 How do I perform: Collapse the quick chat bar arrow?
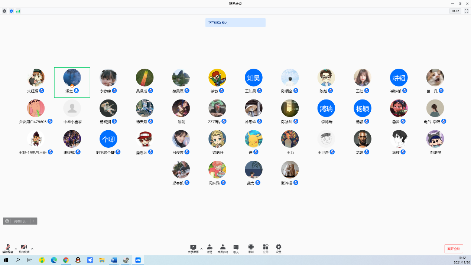coord(33,221)
